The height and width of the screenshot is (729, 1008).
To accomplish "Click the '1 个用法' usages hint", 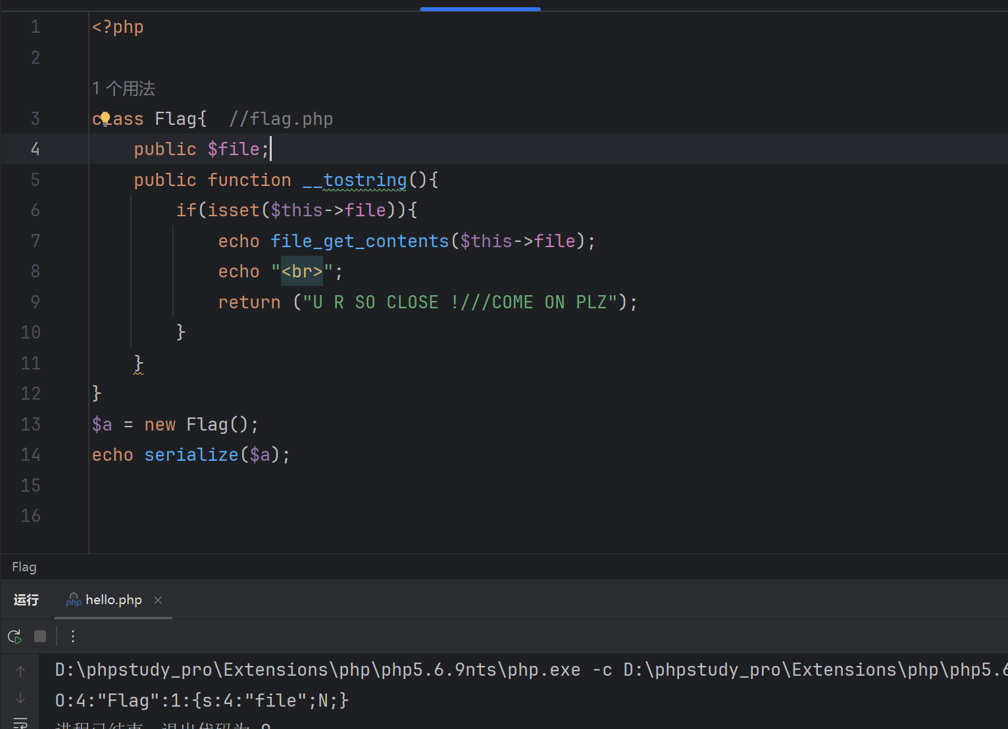I will [124, 88].
